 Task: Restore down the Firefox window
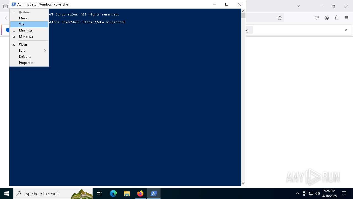[334, 6]
